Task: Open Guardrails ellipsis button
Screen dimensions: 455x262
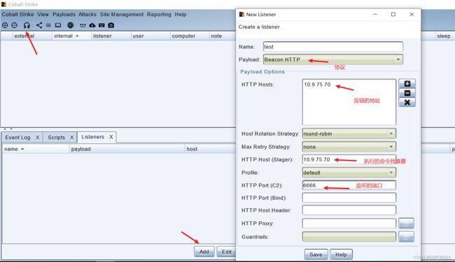Action: (406, 237)
